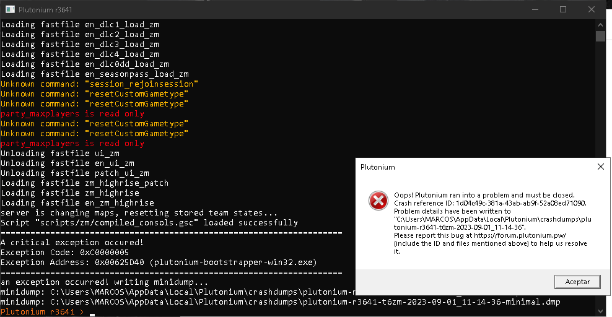Click "Unloading fastfile ui_zm" line
The image size is (612, 317).
click(59, 154)
